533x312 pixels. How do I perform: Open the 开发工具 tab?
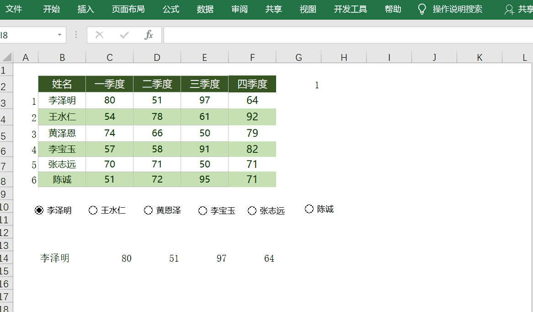coord(351,9)
